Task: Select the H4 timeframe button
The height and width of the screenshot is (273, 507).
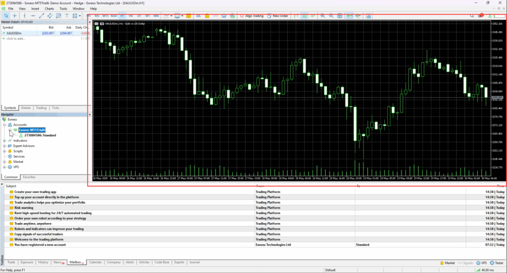Action: pyautogui.click(x=131, y=16)
